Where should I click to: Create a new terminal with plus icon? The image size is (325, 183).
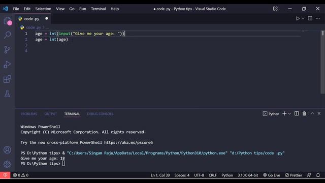pos(284,113)
